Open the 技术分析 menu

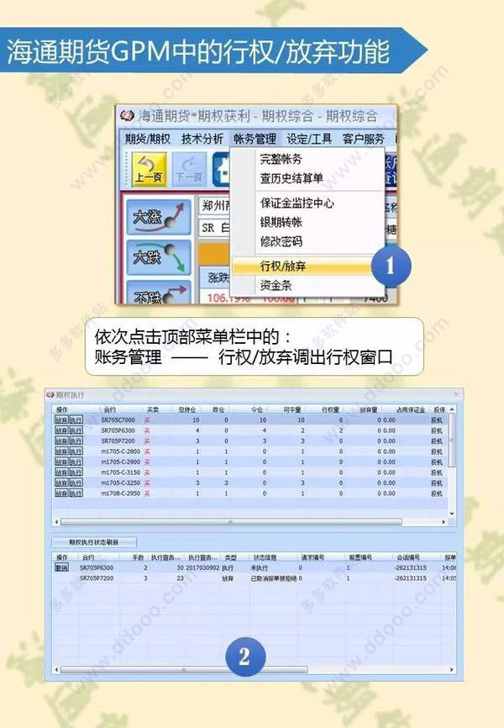(x=202, y=139)
